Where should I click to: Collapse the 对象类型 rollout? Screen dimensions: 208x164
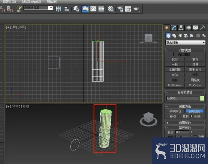click(x=185, y=50)
